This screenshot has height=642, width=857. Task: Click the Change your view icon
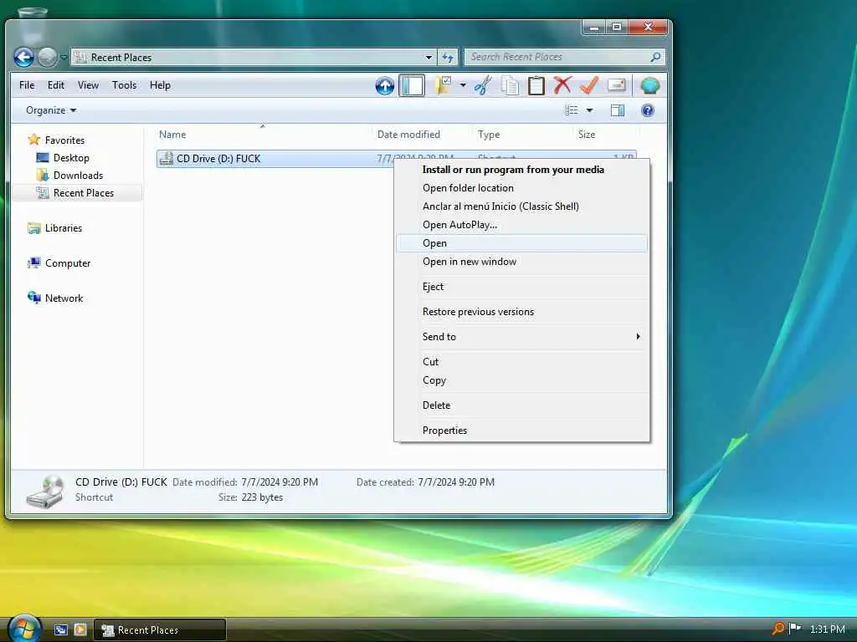coord(571,110)
